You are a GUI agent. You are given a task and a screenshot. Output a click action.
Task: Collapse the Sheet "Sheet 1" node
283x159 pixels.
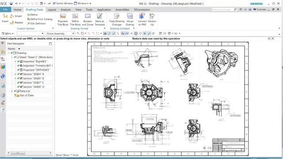(x=12, y=57)
